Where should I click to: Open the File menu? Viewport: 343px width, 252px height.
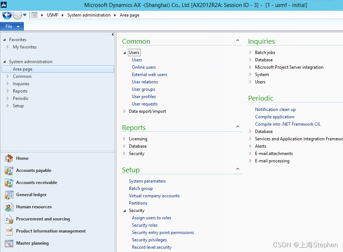point(12,26)
